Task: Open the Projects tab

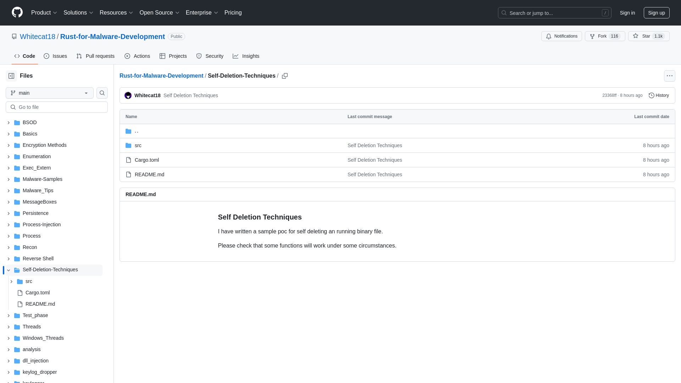Action: (173, 56)
